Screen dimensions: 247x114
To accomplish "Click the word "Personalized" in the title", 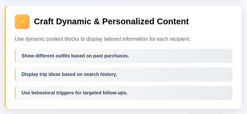I will [128, 21].
